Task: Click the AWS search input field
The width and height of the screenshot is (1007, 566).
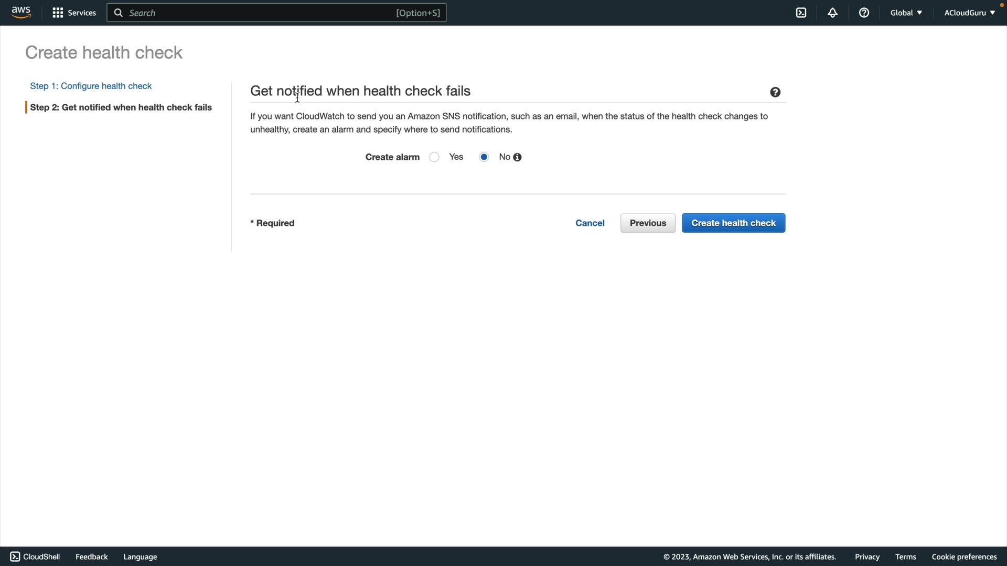Action: click(x=262, y=13)
